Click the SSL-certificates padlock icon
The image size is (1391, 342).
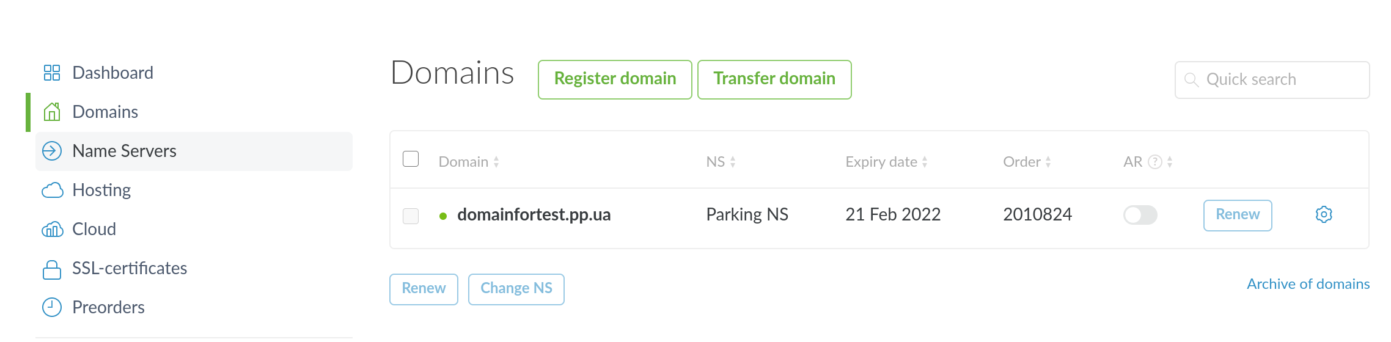tap(52, 269)
